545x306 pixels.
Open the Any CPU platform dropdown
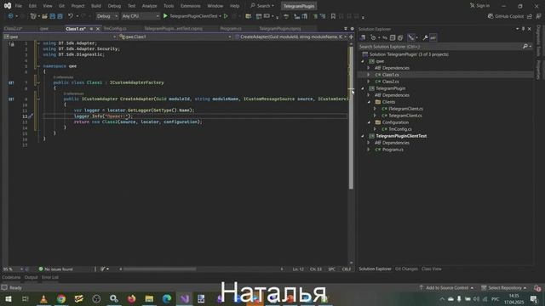tap(141, 16)
